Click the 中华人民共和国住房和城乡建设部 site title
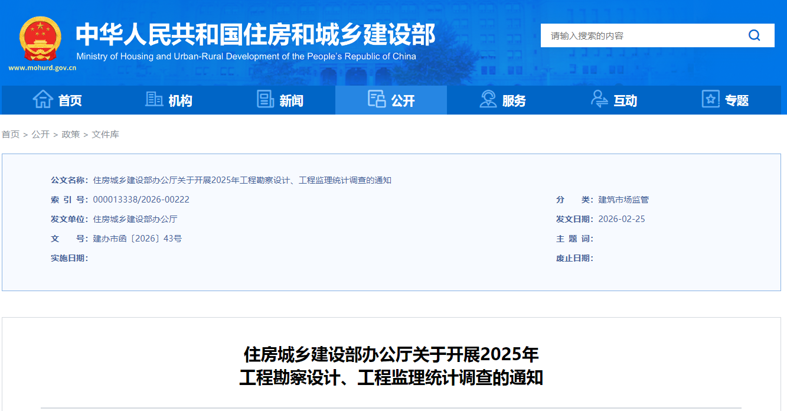787x411 pixels. [255, 35]
